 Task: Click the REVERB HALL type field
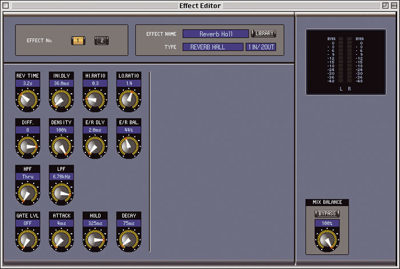[213, 47]
